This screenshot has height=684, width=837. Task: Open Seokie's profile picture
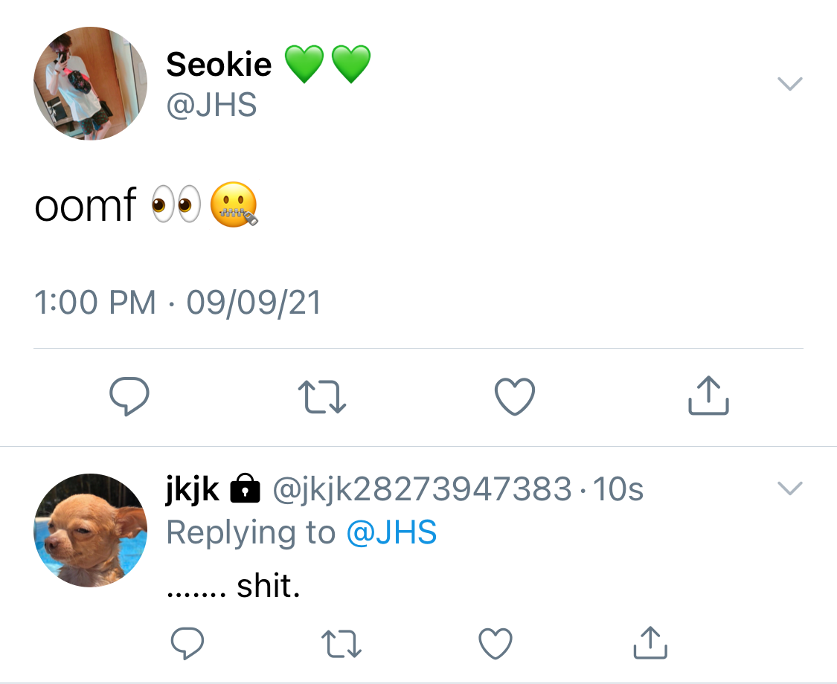point(90,83)
